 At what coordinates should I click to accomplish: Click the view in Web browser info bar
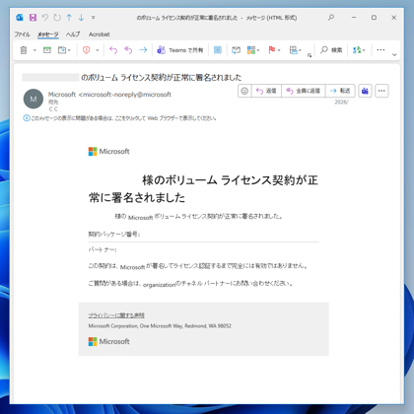pyautogui.click(x=123, y=118)
